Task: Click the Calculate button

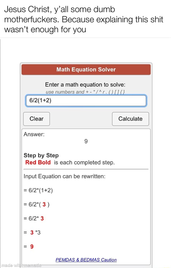Action: (130, 119)
